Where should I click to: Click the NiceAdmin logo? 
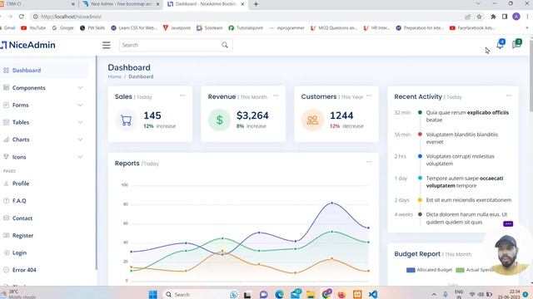coord(27,45)
